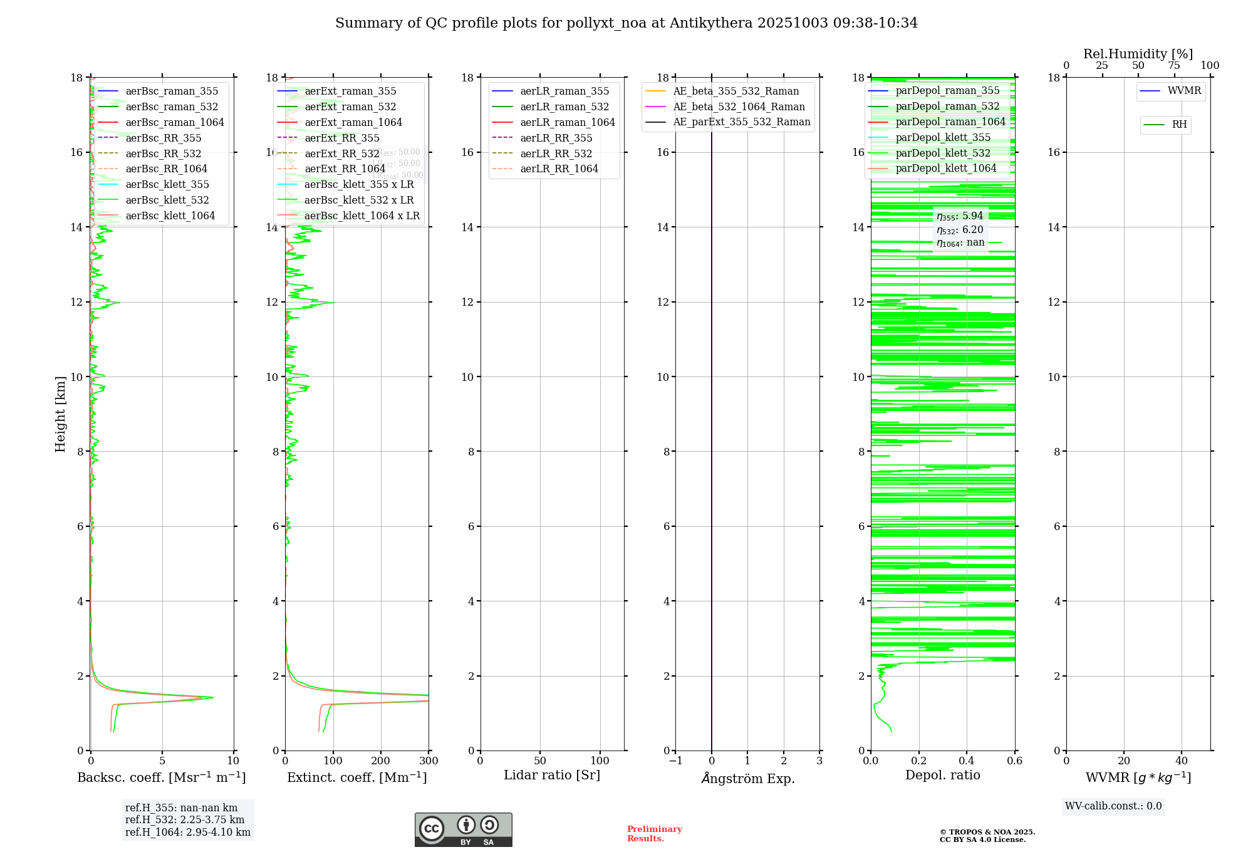This screenshot has width=1253, height=852.
Task: Click the Rel.Humidity [%] top axis label
Action: pos(1138,55)
